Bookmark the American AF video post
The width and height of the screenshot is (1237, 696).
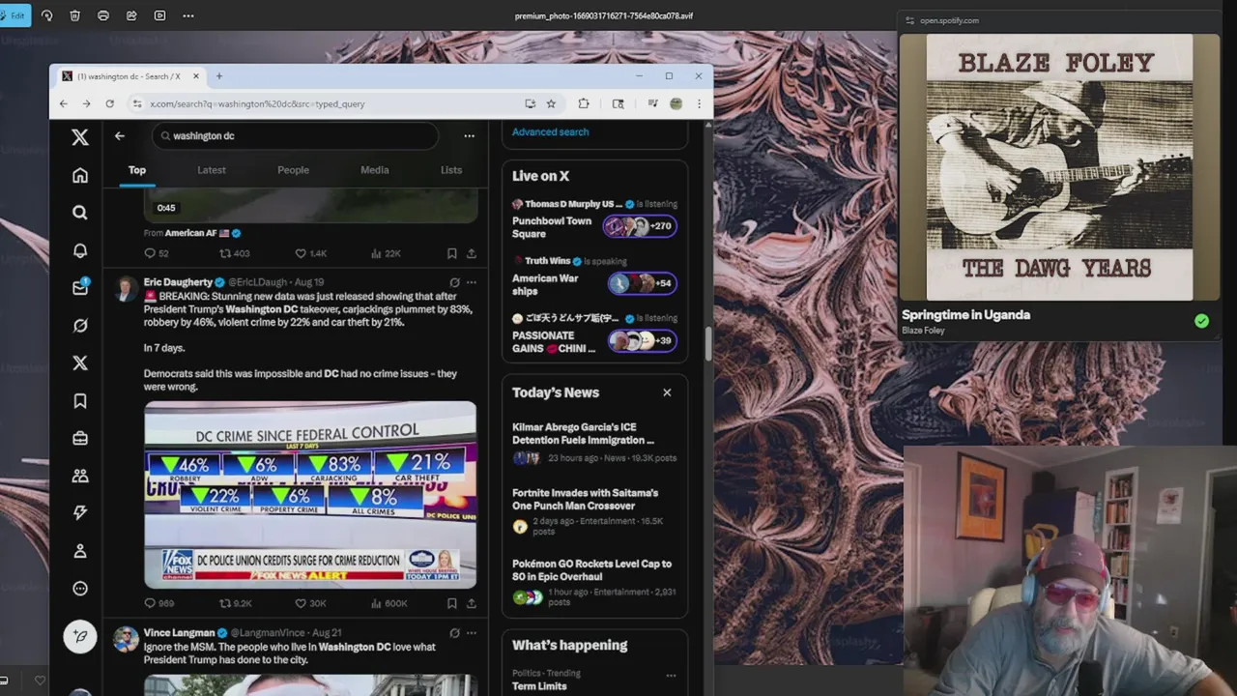point(451,253)
